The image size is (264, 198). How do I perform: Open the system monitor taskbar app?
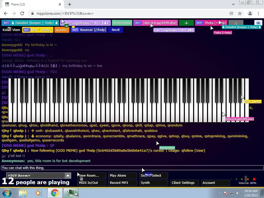click(x=71, y=193)
